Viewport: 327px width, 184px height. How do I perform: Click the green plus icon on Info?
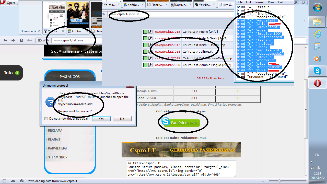[17, 73]
